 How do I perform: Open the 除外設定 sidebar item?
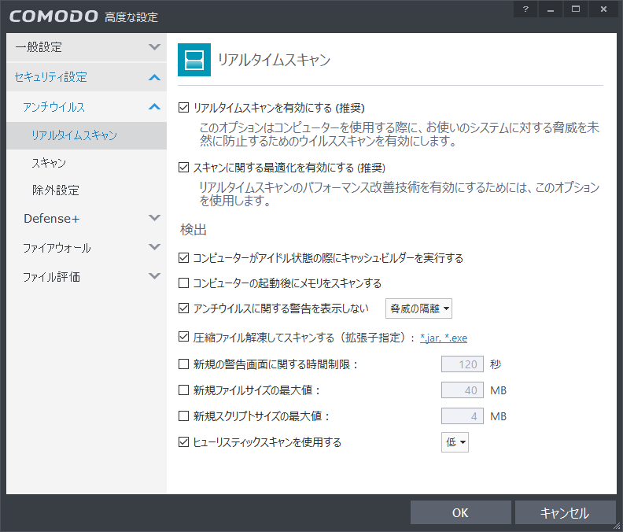tap(87, 190)
